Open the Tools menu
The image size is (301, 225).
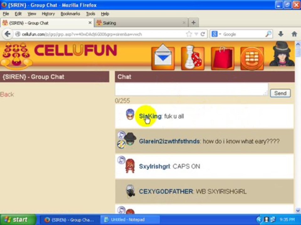(90, 14)
